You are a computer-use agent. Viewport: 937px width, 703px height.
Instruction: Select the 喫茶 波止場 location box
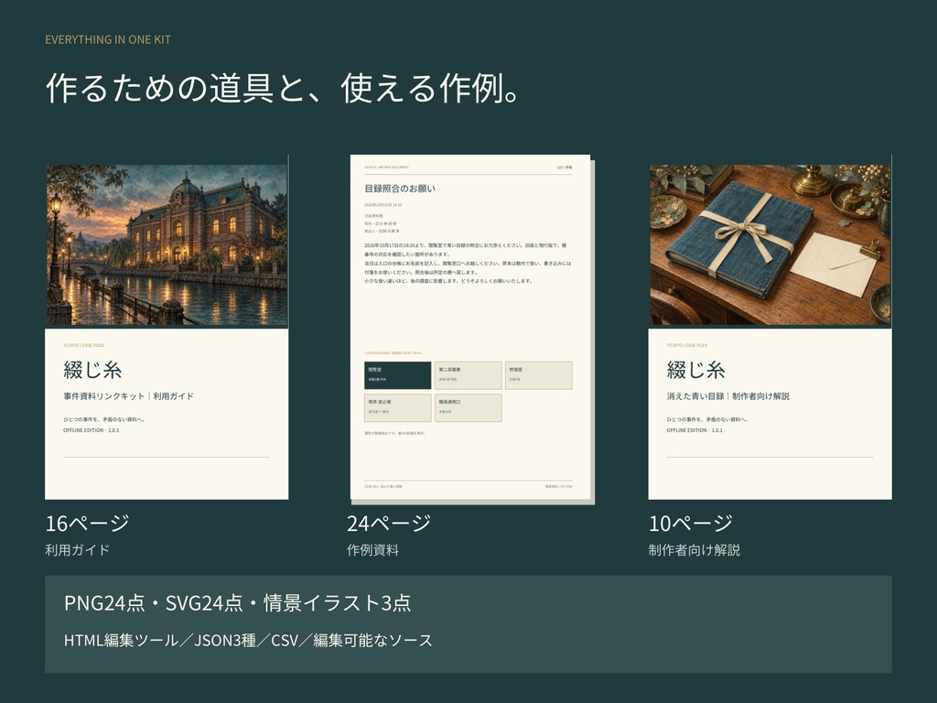[x=397, y=407]
